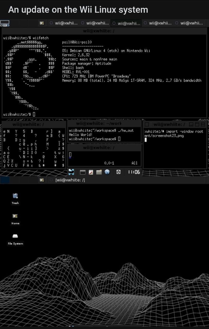Click the ~/work terminal window title bar
Image resolution: width=209 pixels, height=329 pixels.
[x=104, y=124]
